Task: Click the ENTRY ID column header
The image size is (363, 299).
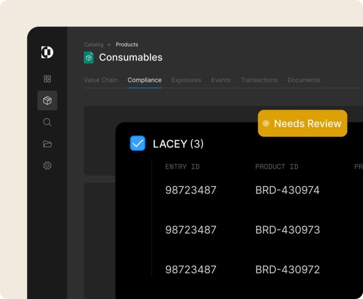Action: [182, 166]
